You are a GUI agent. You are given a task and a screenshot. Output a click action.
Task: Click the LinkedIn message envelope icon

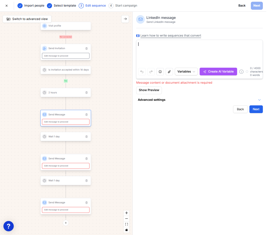click(x=140, y=19)
